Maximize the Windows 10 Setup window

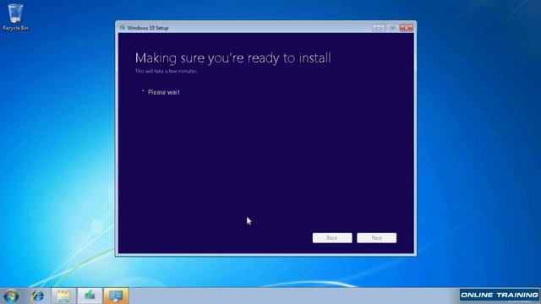392,28
